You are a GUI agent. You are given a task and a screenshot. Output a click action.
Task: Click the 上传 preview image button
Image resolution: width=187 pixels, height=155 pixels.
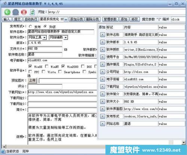pyautogui.click(x=32, y=80)
